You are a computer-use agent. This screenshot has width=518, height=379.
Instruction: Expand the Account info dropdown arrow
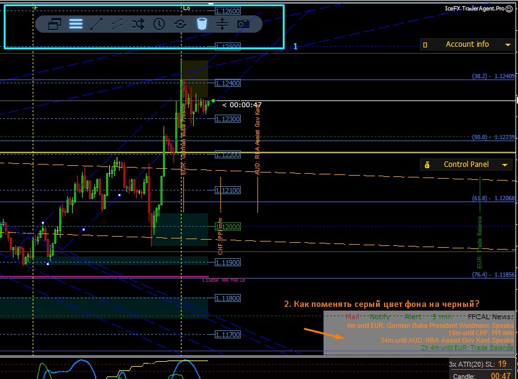[x=508, y=45]
